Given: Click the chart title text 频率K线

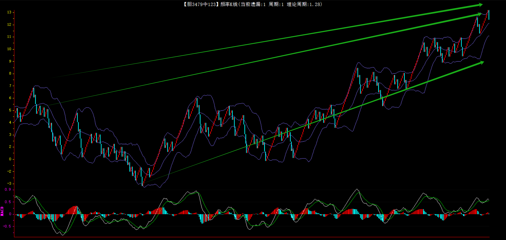Looking at the screenshot, I should [229, 4].
